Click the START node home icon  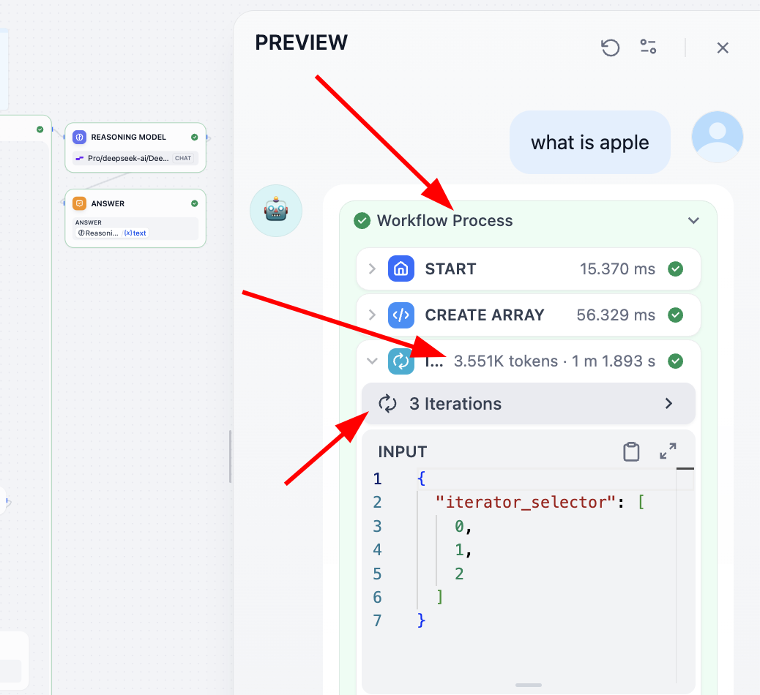coord(401,268)
